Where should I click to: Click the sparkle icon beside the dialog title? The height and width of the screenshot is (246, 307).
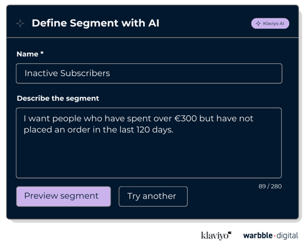pos(20,23)
